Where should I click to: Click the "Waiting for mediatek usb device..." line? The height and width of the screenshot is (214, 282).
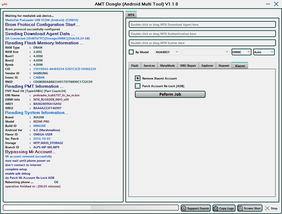tap(29, 16)
